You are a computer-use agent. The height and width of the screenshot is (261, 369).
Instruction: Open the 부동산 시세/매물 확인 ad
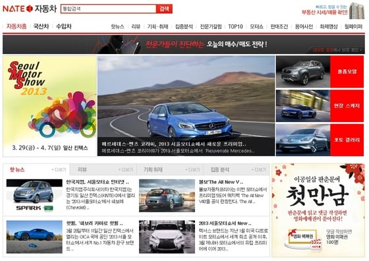(333, 11)
